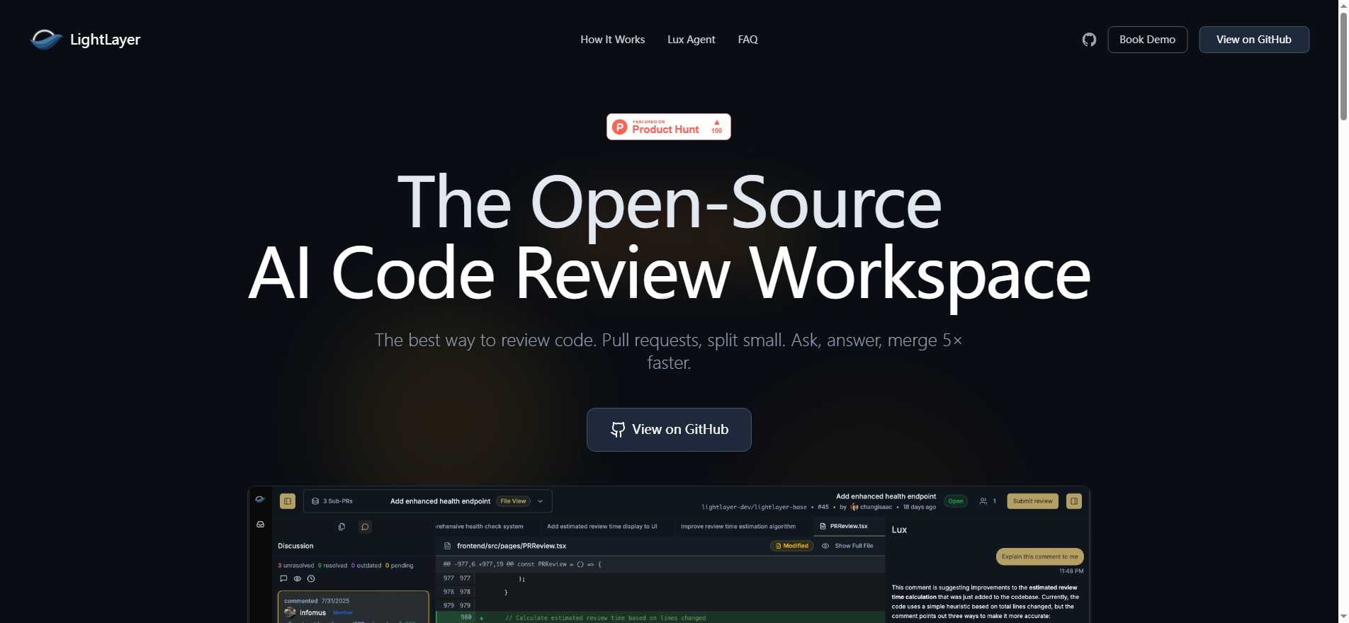Click the '3 unresolved' count
Screen dimensions: 1349x623
click(x=295, y=566)
